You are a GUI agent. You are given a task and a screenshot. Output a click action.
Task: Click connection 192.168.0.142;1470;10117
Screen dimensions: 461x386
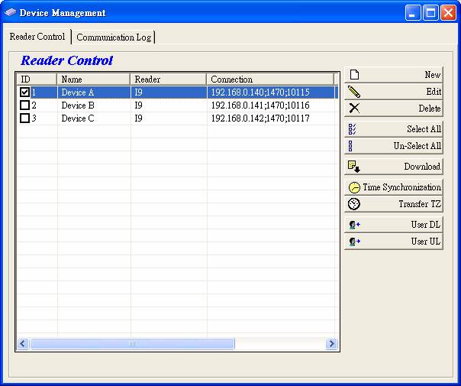(260, 118)
